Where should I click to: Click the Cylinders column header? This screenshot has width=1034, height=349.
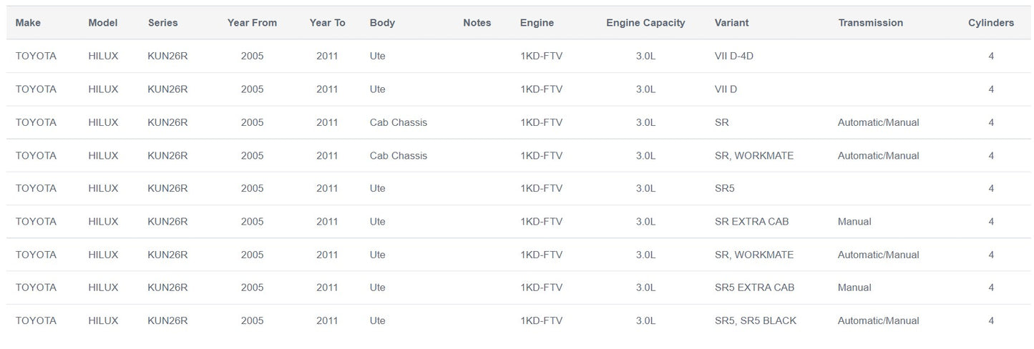(991, 23)
